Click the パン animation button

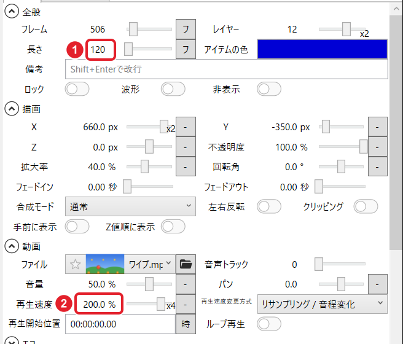[378, 284]
